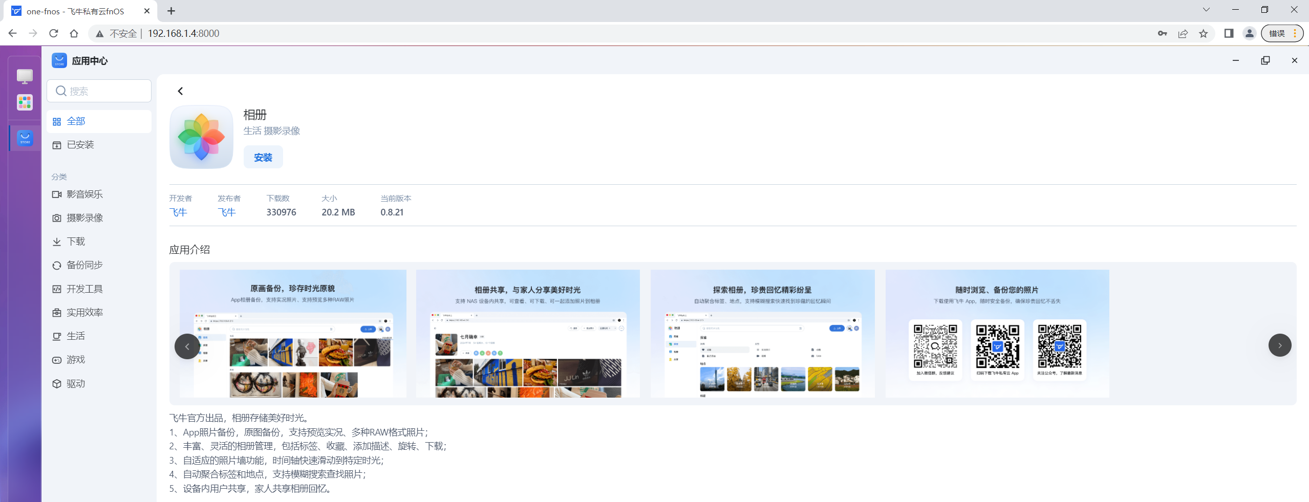
Task: Select 已安装 in the sidebar
Action: point(99,145)
